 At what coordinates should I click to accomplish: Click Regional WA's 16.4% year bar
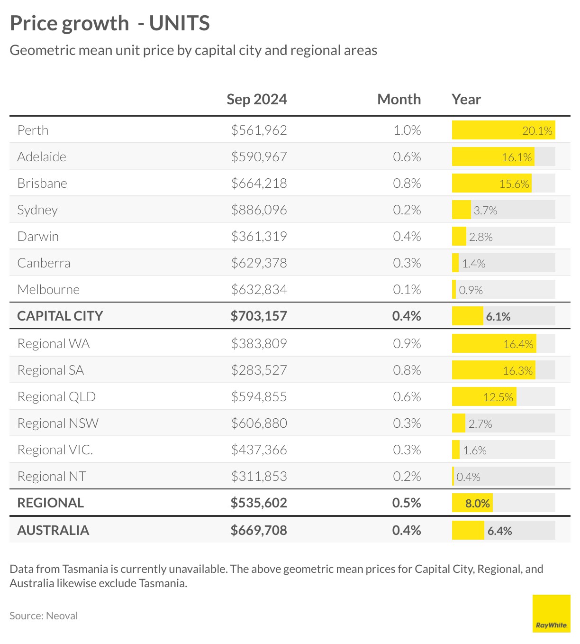[x=494, y=344]
